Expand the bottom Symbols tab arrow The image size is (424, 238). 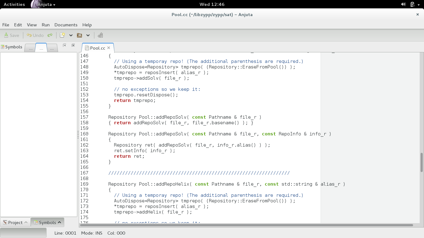(60, 223)
